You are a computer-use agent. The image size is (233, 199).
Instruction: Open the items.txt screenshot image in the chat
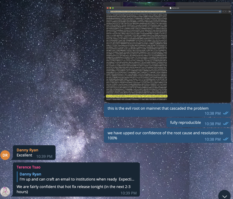(x=167, y=52)
